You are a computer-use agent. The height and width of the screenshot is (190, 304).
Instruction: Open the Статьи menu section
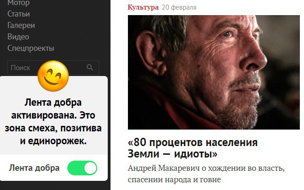click(19, 14)
